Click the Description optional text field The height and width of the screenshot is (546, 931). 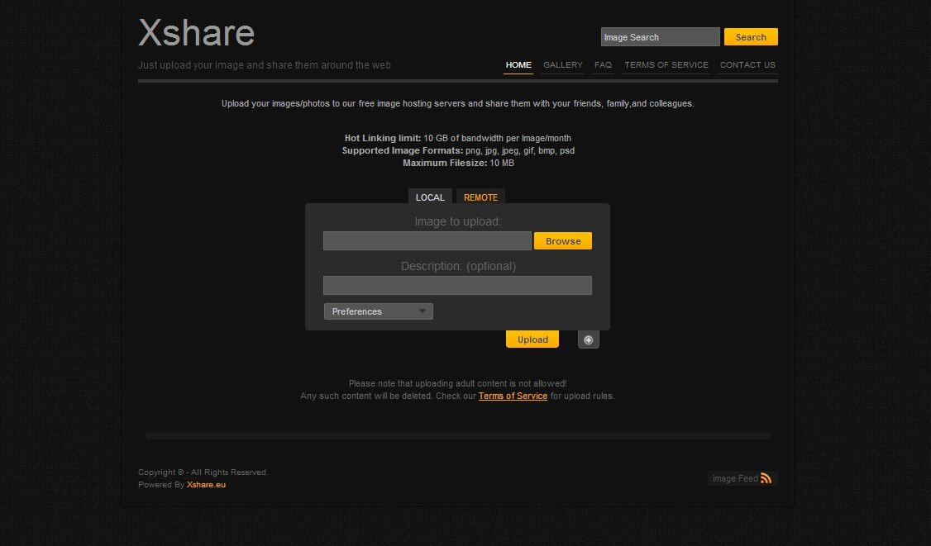click(x=457, y=286)
